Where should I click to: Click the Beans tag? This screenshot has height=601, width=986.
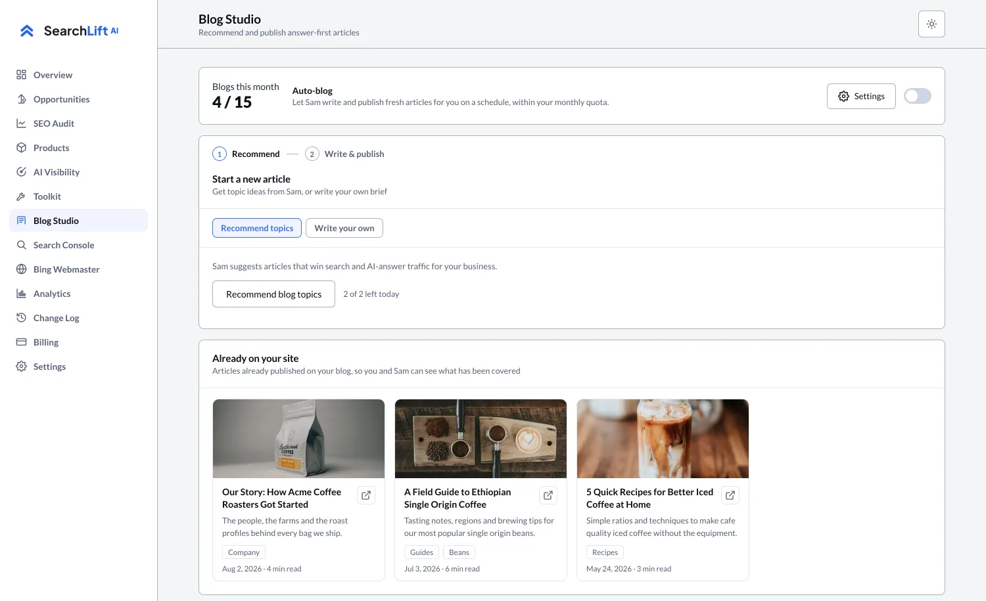point(459,552)
